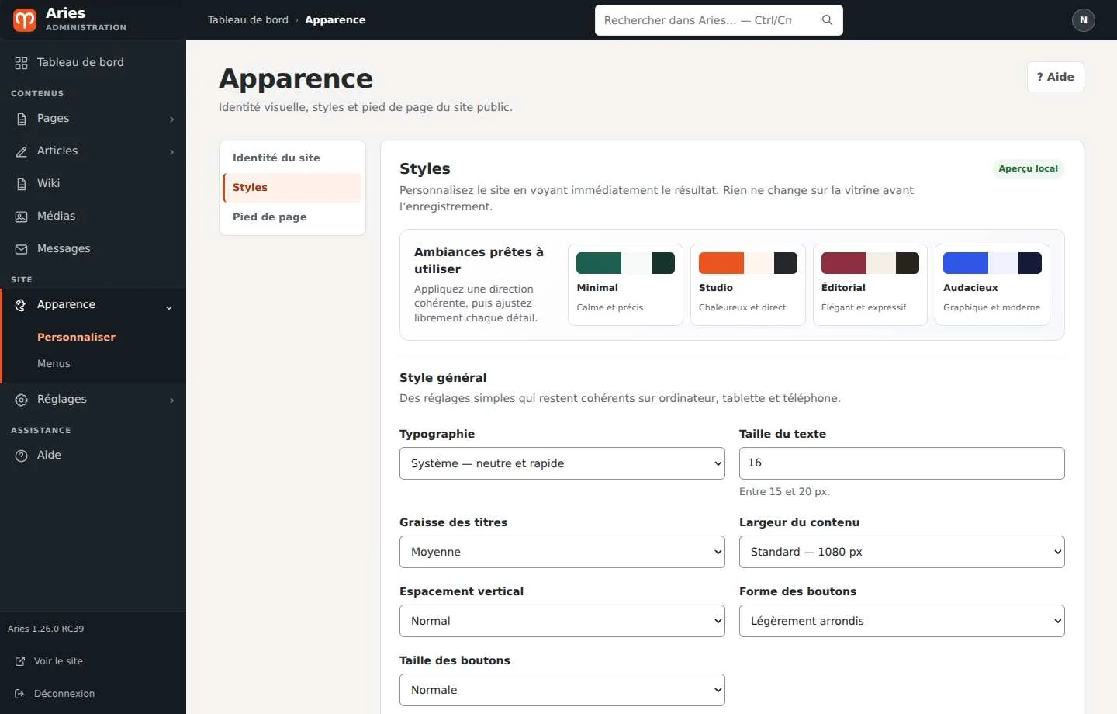Open the Typographie dropdown

[562, 463]
